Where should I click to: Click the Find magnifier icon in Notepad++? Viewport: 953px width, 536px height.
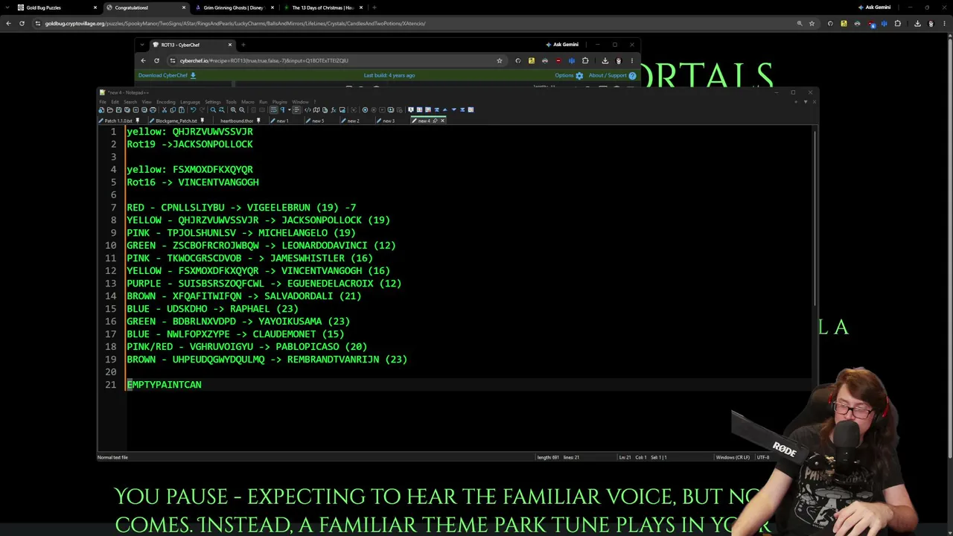(x=213, y=109)
